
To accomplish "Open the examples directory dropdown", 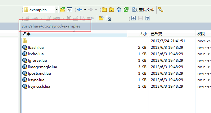I will [56, 10].
